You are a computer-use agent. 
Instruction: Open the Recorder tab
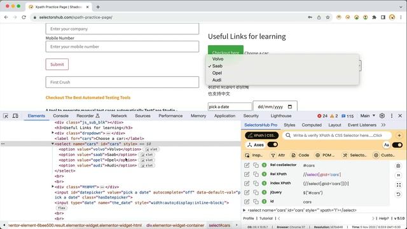pos(88,116)
